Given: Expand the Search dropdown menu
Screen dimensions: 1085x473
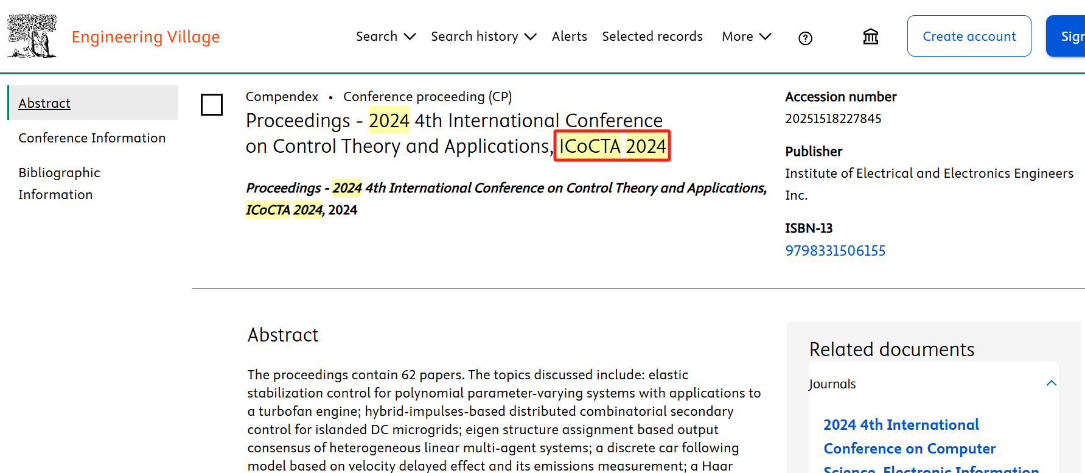Looking at the screenshot, I should click(386, 37).
